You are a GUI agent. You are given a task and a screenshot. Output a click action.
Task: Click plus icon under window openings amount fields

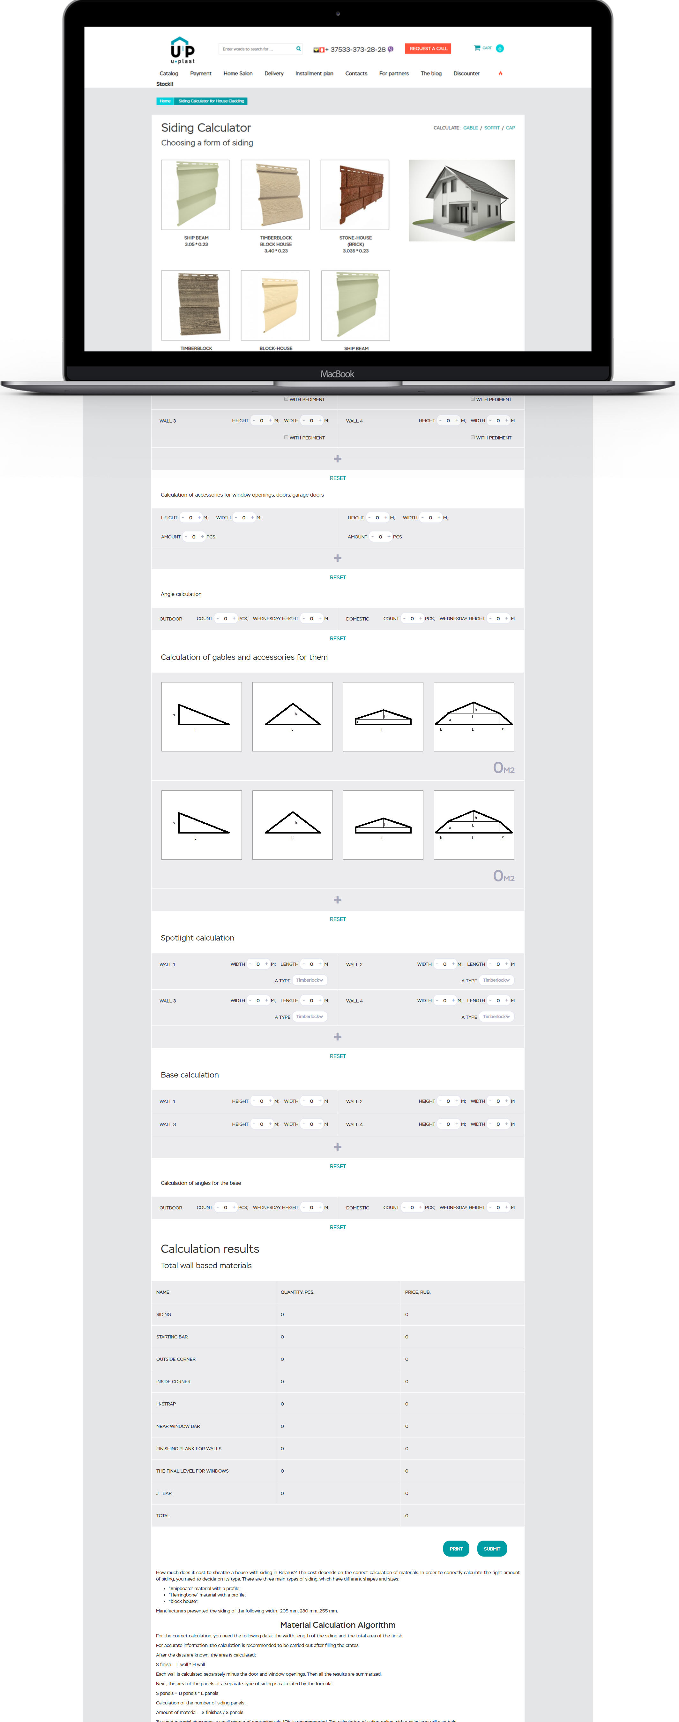pyautogui.click(x=338, y=558)
